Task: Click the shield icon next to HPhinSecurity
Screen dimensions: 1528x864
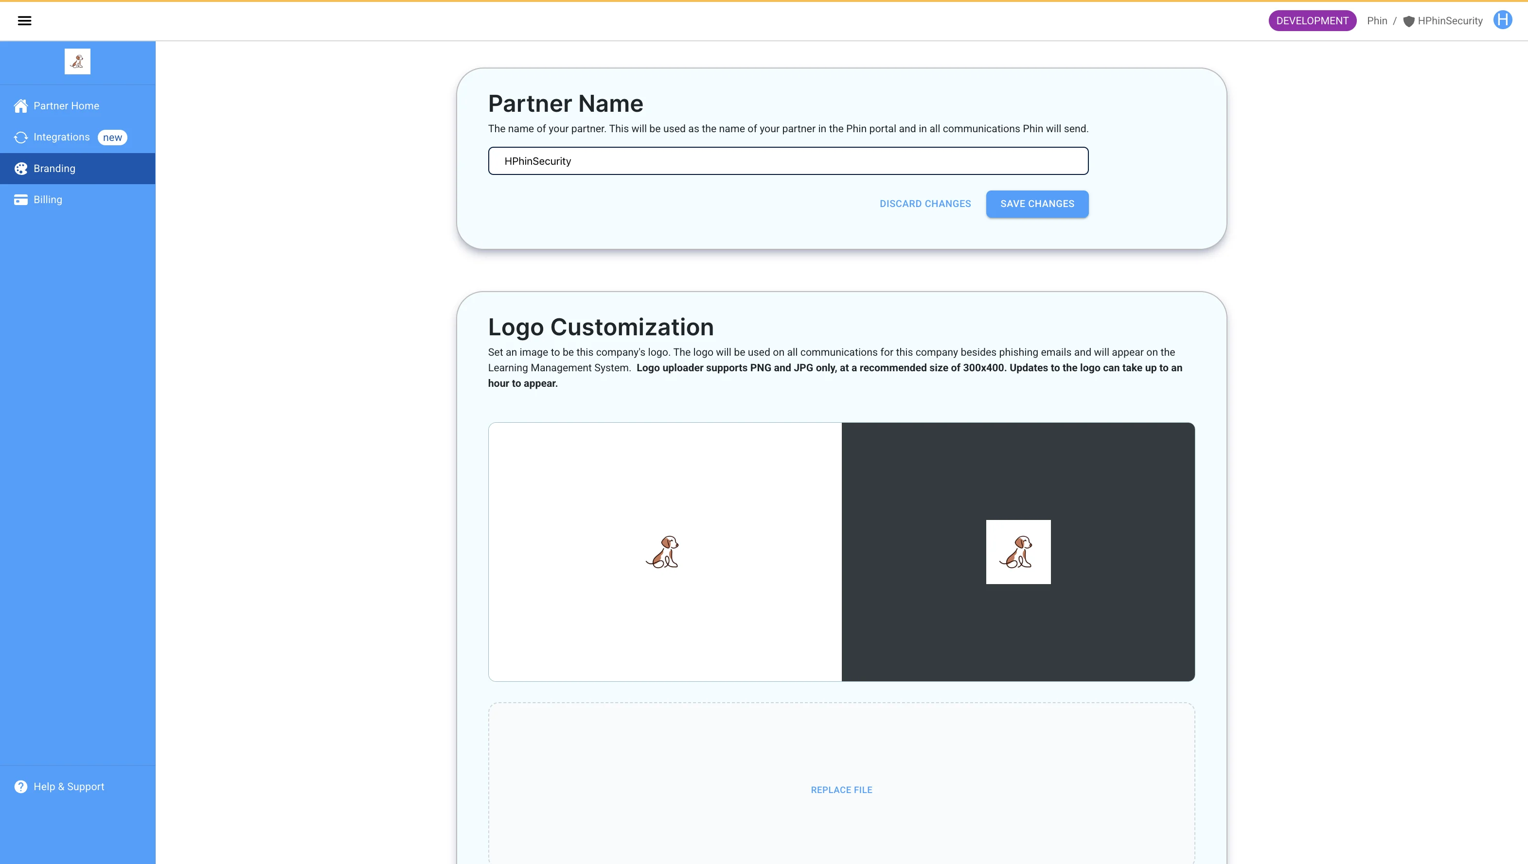Action: coord(1408,21)
